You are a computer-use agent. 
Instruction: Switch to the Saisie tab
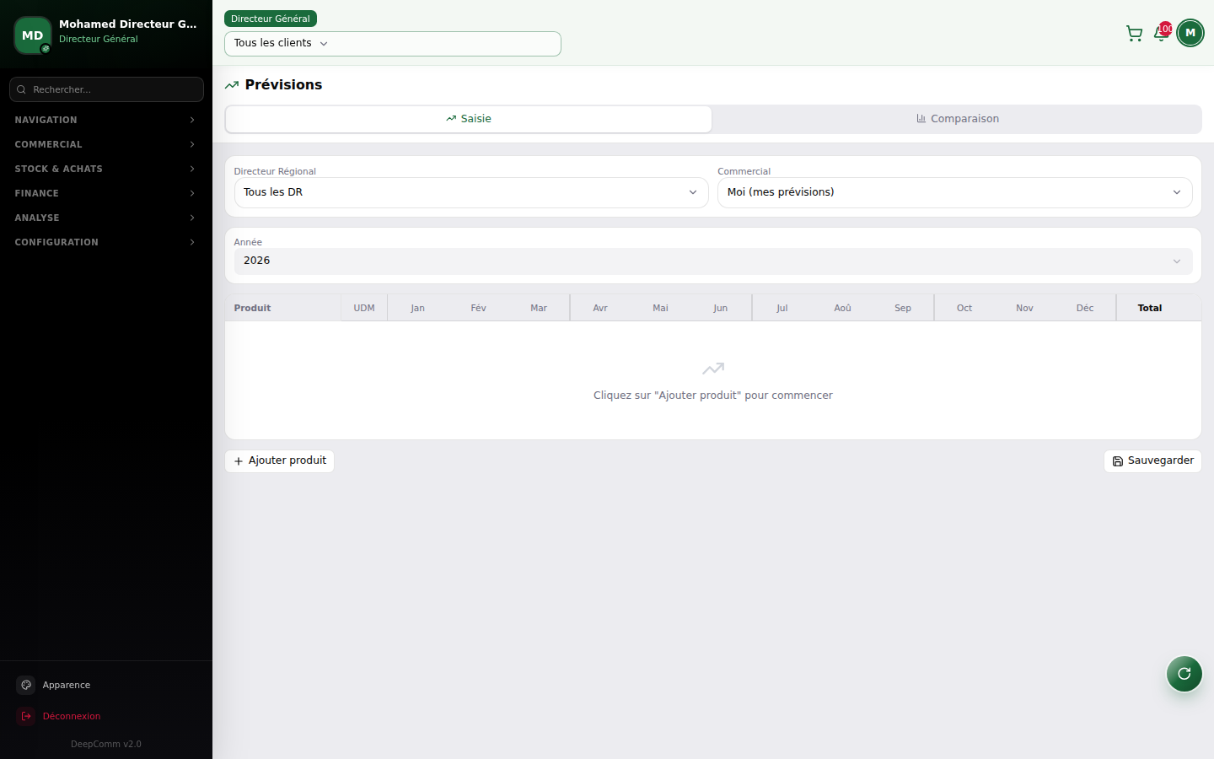[469, 119]
